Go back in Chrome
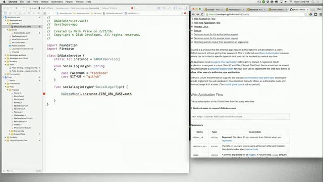 (x=193, y=14)
